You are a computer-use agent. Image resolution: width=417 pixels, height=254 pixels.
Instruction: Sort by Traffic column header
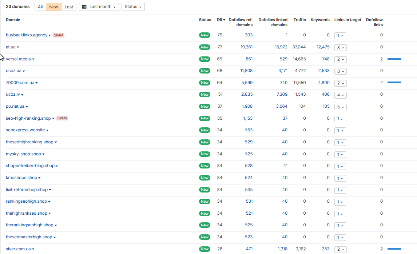pos(299,20)
